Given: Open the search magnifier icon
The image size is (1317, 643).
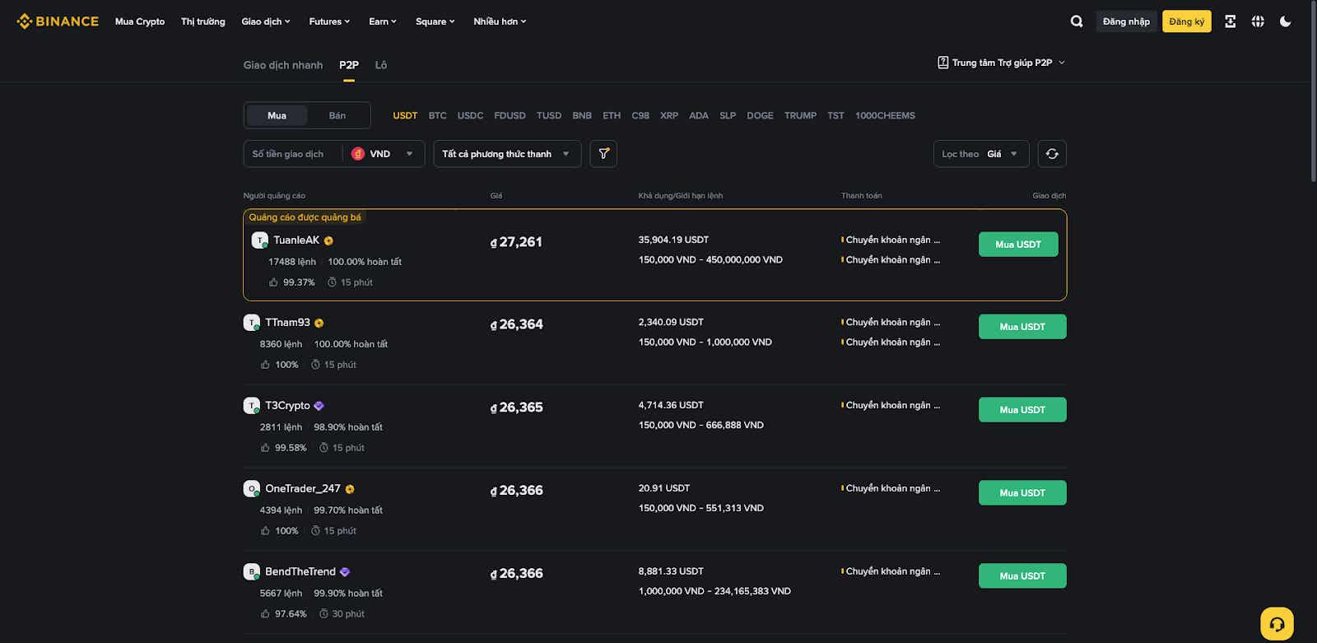Looking at the screenshot, I should click(1077, 21).
